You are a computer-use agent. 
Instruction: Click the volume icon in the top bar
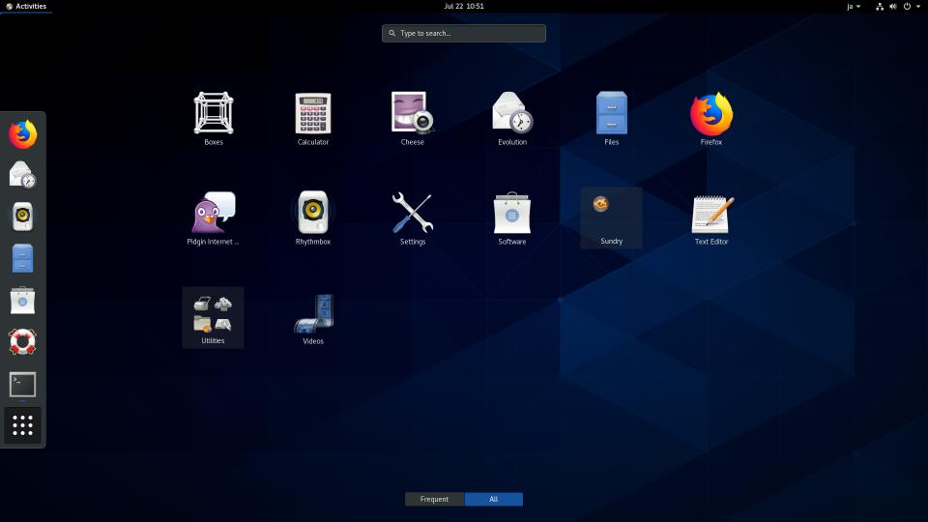tap(893, 6)
